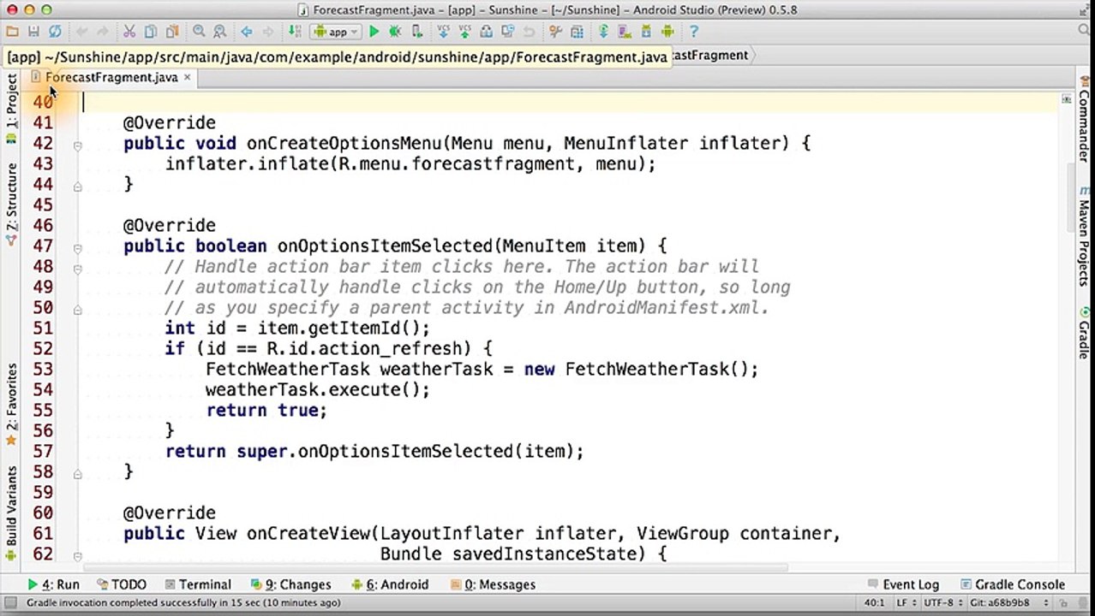The image size is (1095, 616).
Task: Open the Gradle panel on right sidebar
Action: coord(1084,333)
